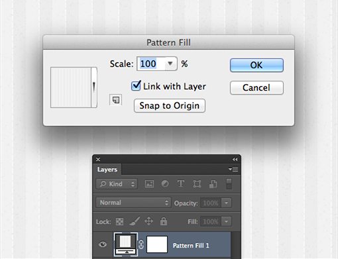Filter layers by pixel layer icon

pyautogui.click(x=149, y=184)
